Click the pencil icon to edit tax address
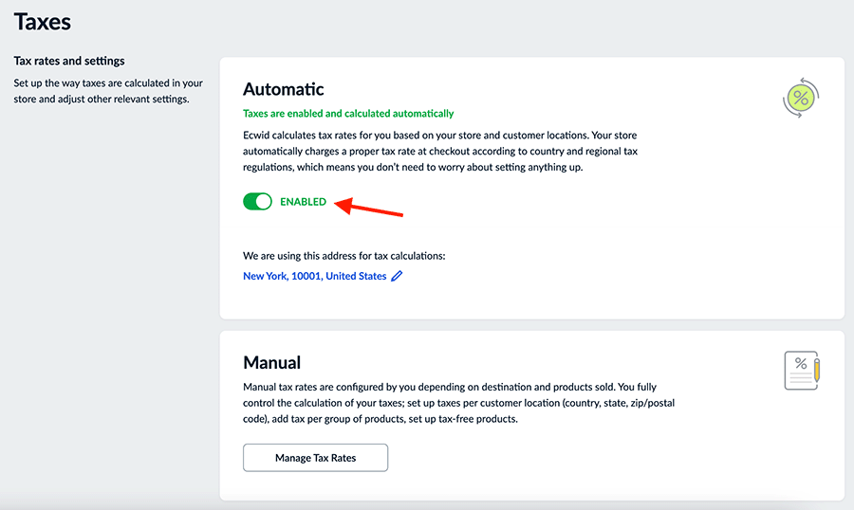Image resolution: width=854 pixels, height=510 pixels. (397, 276)
